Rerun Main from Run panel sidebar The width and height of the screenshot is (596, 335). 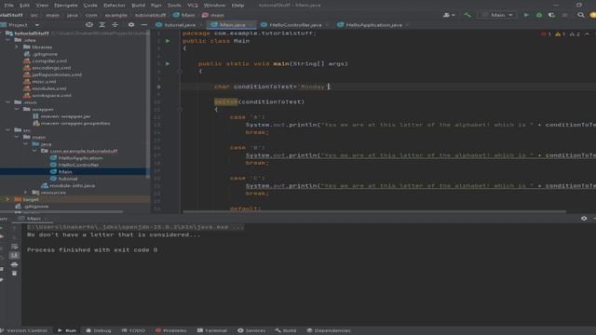coord(2,228)
